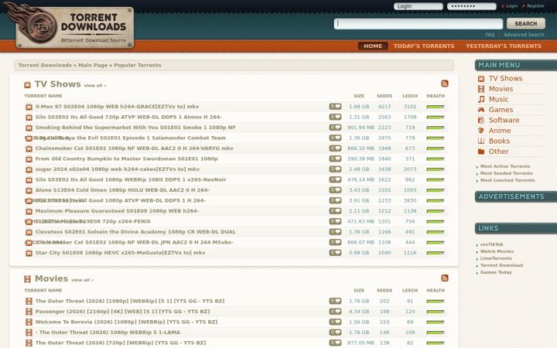Click the TV icon beside X-Men 97 torrent
The image size is (557, 348).
coord(29,107)
